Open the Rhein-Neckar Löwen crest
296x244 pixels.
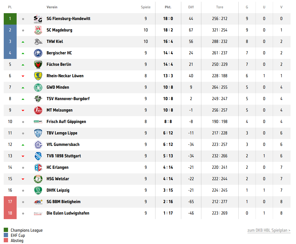(38, 76)
